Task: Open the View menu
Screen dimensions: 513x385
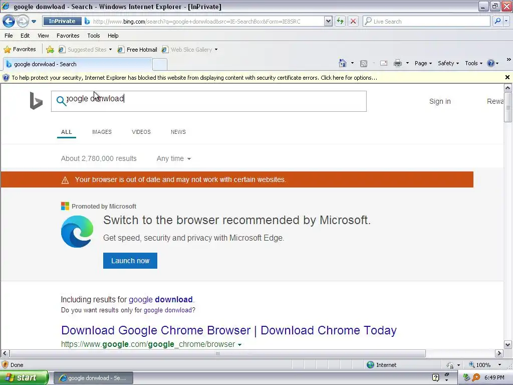Action: click(43, 36)
